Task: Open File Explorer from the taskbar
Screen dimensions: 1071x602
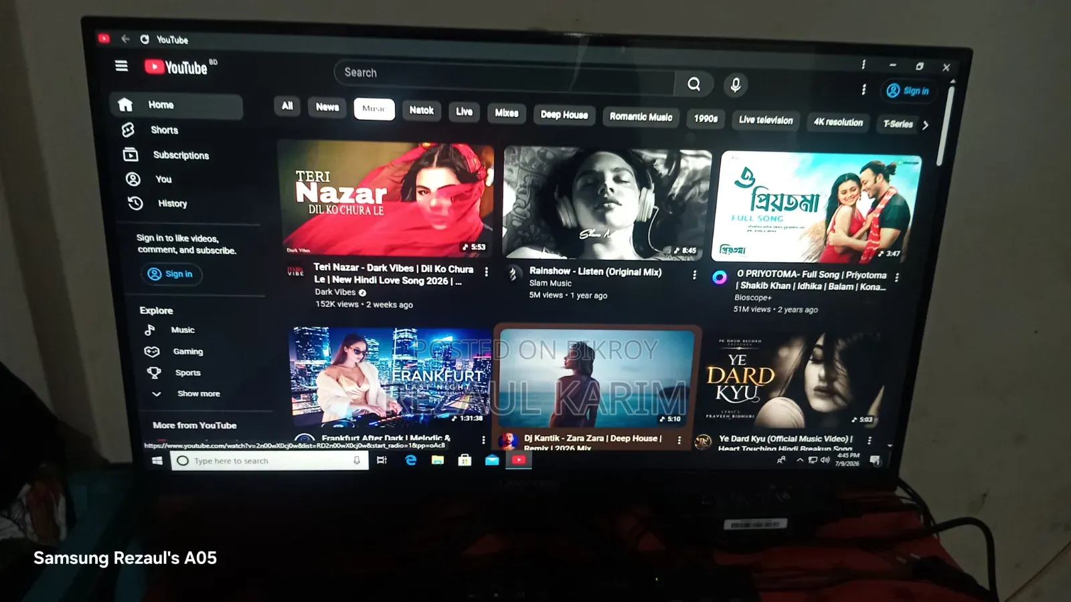Action: point(438,460)
